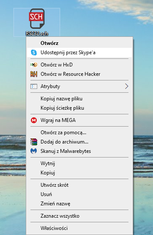
Task: Select Usuń to delete the file
Action: coord(79,194)
